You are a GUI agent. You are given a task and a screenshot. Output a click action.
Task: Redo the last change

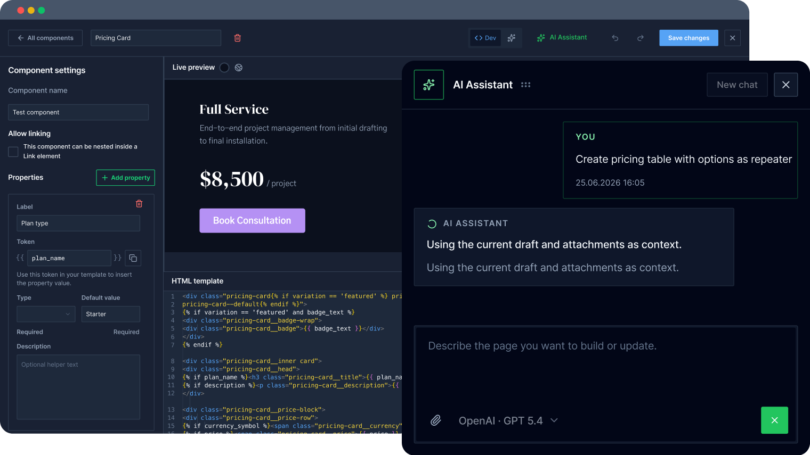coord(641,38)
